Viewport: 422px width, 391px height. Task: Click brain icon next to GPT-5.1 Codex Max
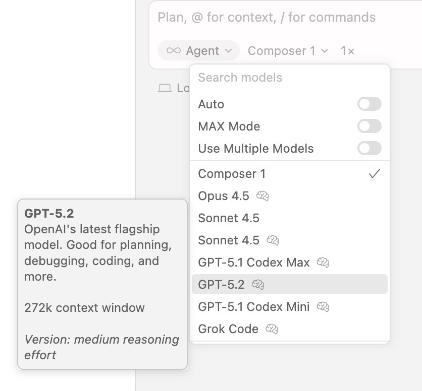click(x=323, y=263)
